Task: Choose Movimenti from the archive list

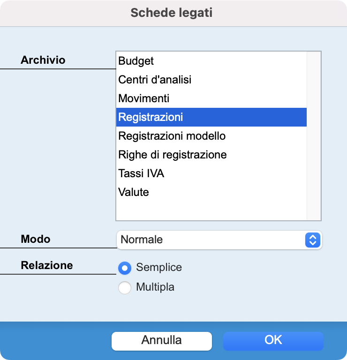Action: 211,98
